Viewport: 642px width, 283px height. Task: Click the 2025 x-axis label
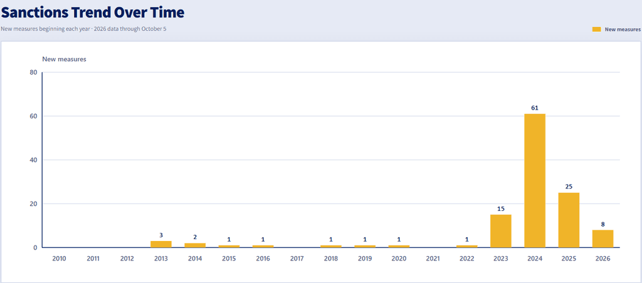coord(569,259)
